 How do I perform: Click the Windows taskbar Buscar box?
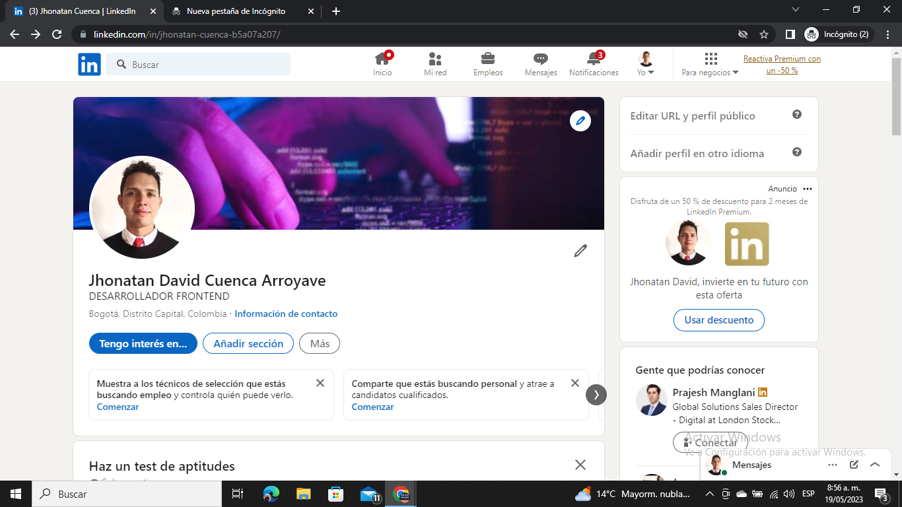pos(127,494)
